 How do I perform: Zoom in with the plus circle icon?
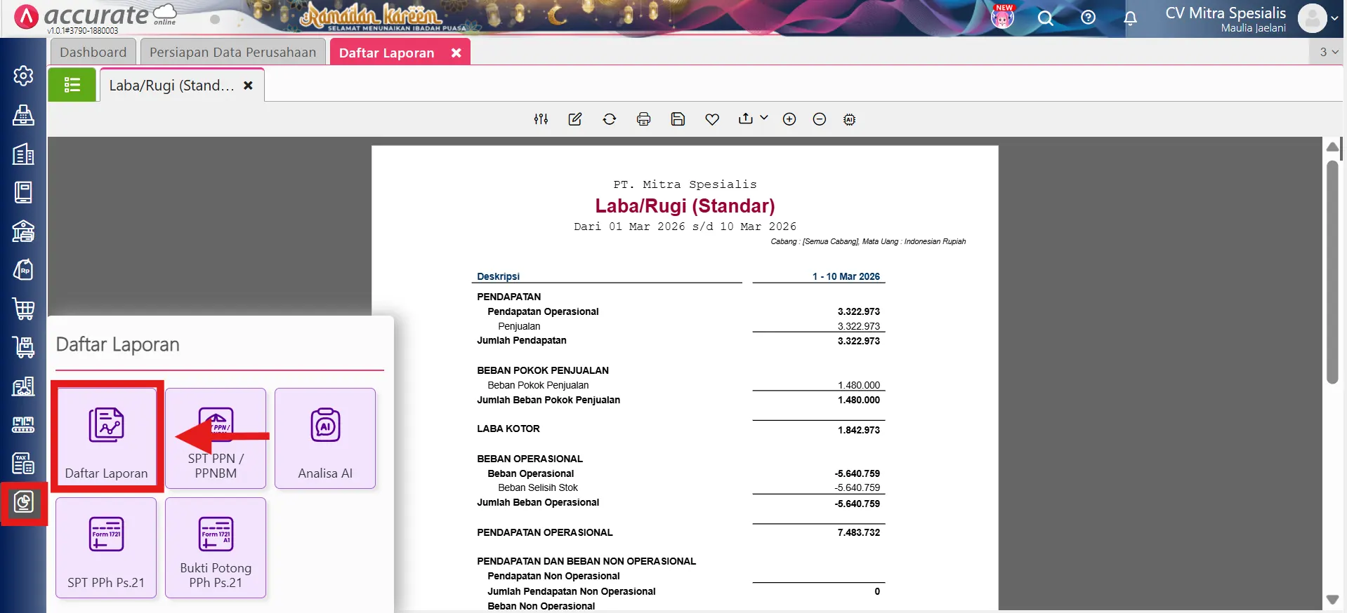789,119
